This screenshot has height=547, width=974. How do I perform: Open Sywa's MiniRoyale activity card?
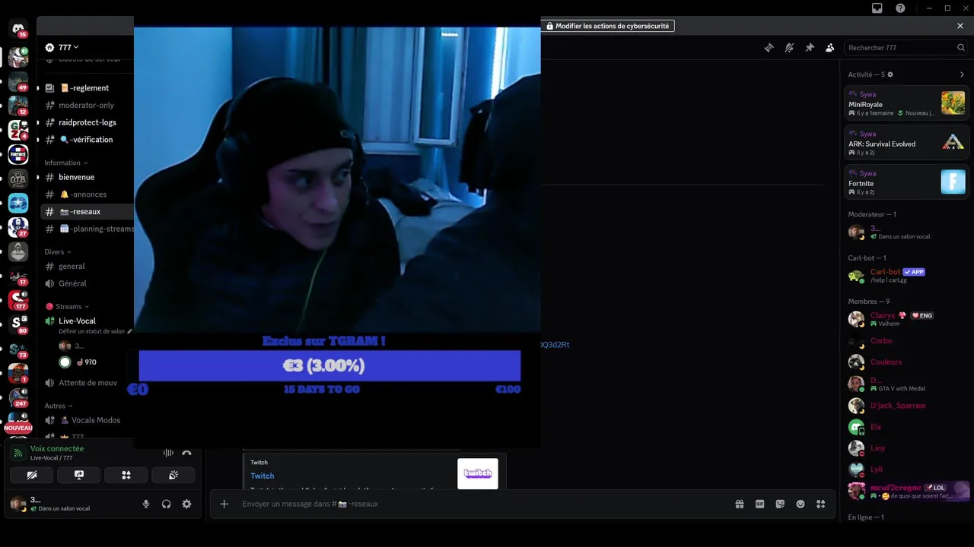point(906,103)
